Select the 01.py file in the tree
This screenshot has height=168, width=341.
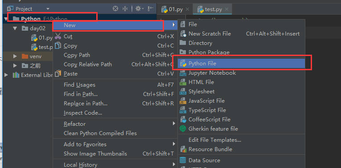pos(42,38)
